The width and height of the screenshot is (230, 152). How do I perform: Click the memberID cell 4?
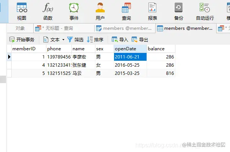coord(29,65)
